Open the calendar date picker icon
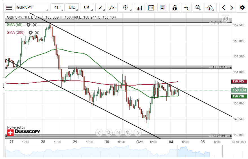 tap(151, 7)
